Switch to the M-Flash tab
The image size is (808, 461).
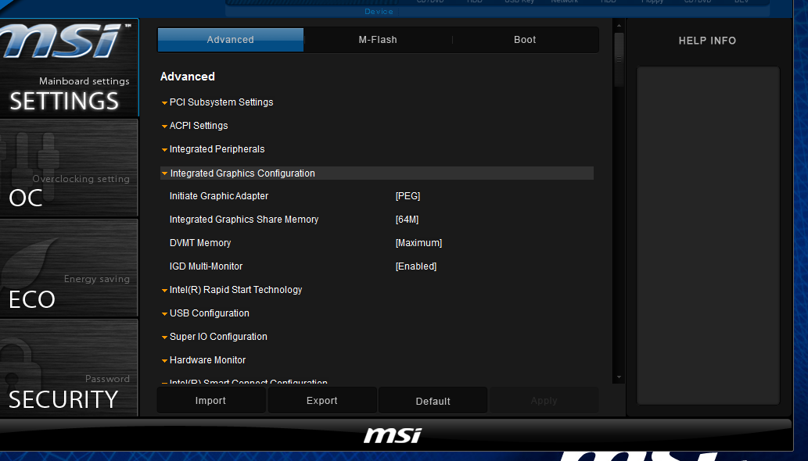[x=378, y=40]
